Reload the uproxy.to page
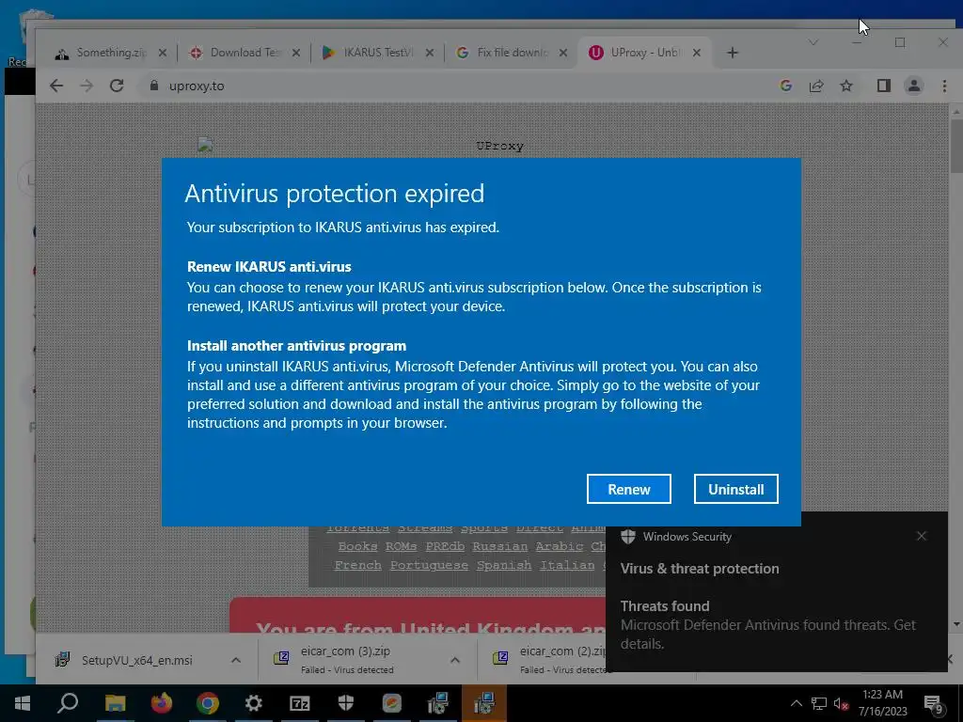 (x=117, y=86)
